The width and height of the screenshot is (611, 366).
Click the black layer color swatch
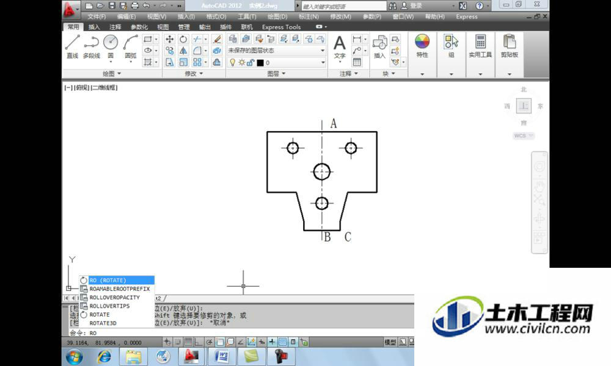point(260,63)
